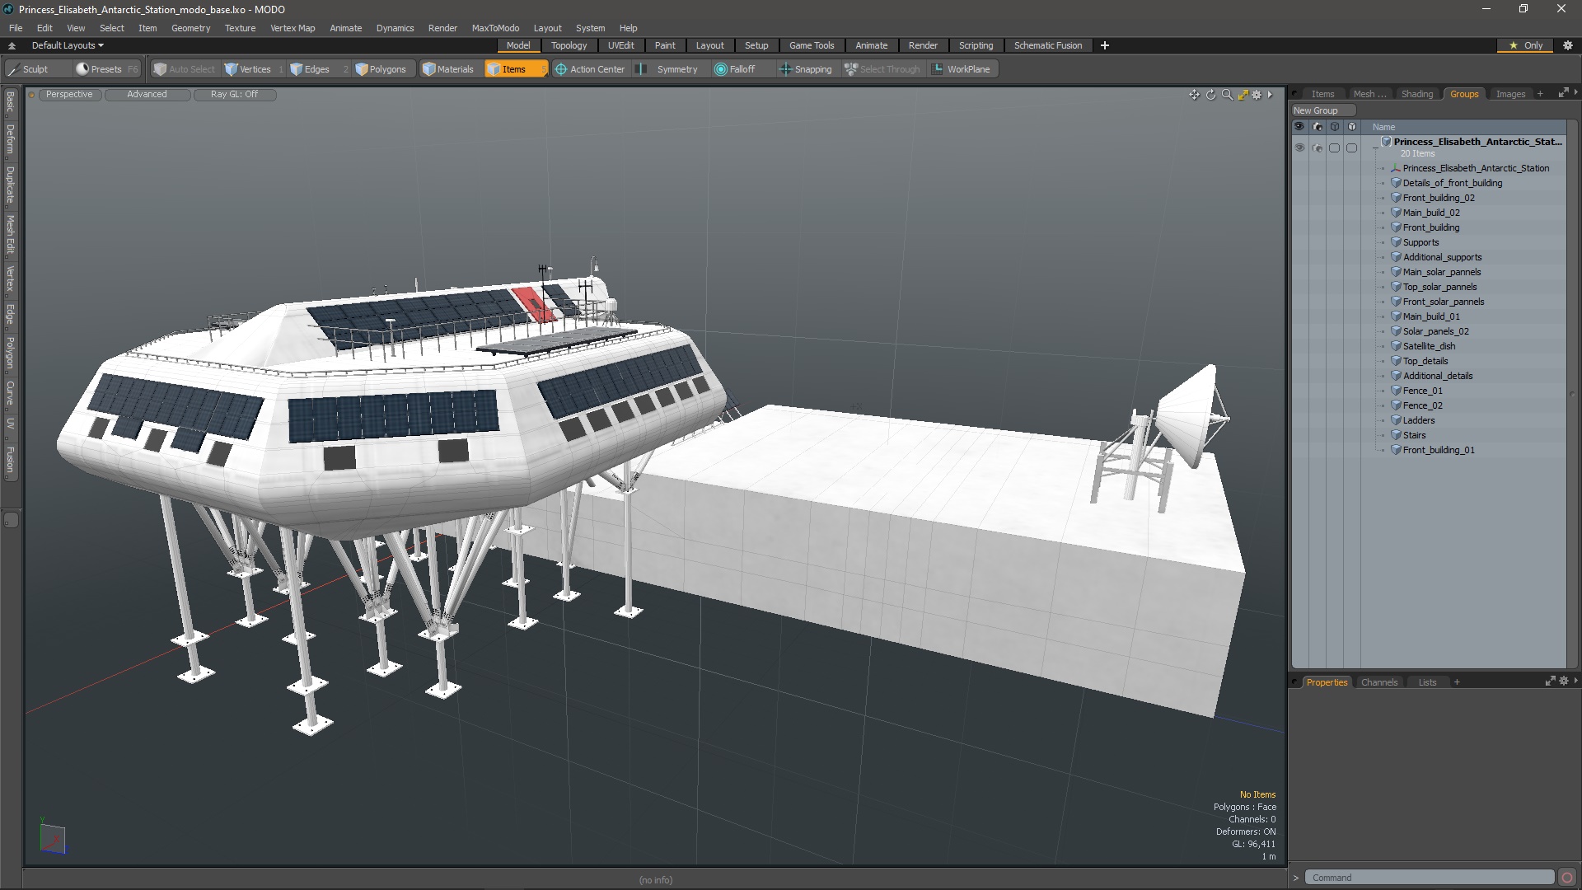Open layout settings gear in top bar
Viewport: 1582px width, 890px height.
pos(1567,45)
